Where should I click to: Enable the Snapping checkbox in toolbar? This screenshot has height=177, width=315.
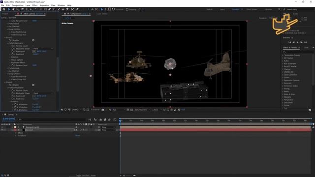(x=127, y=9)
